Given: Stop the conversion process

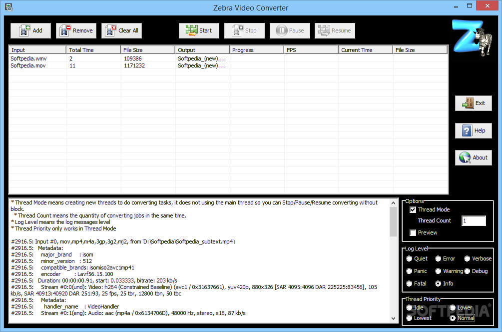Looking at the screenshot, I should pyautogui.click(x=244, y=31).
